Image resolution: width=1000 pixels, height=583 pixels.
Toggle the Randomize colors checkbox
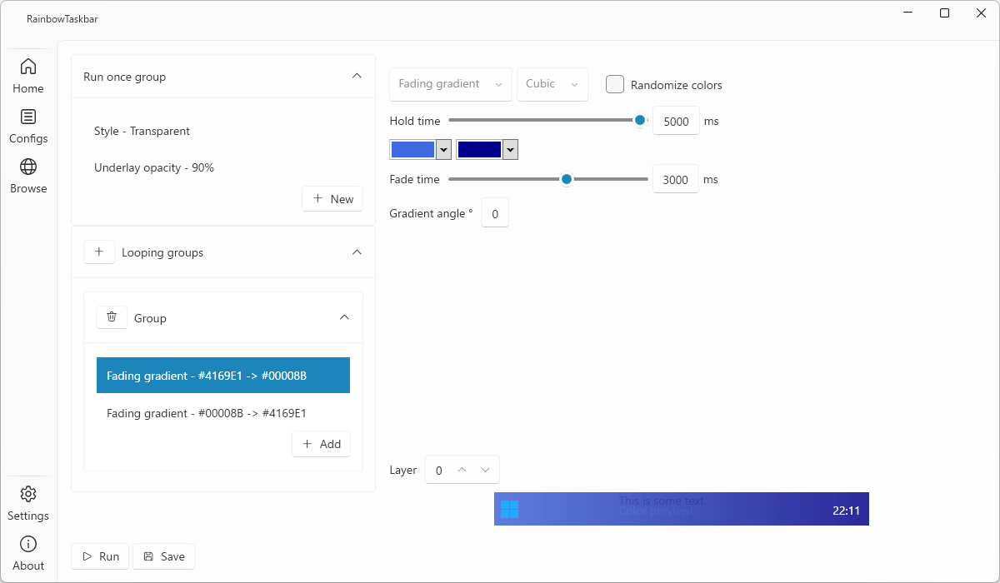click(x=615, y=84)
